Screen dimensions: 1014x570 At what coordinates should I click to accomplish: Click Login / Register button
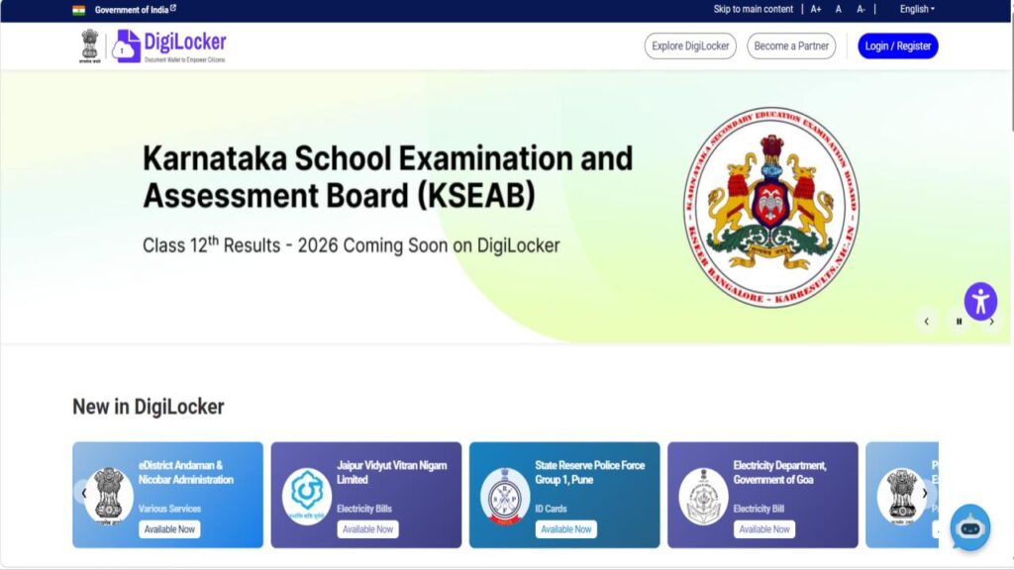coord(897,47)
